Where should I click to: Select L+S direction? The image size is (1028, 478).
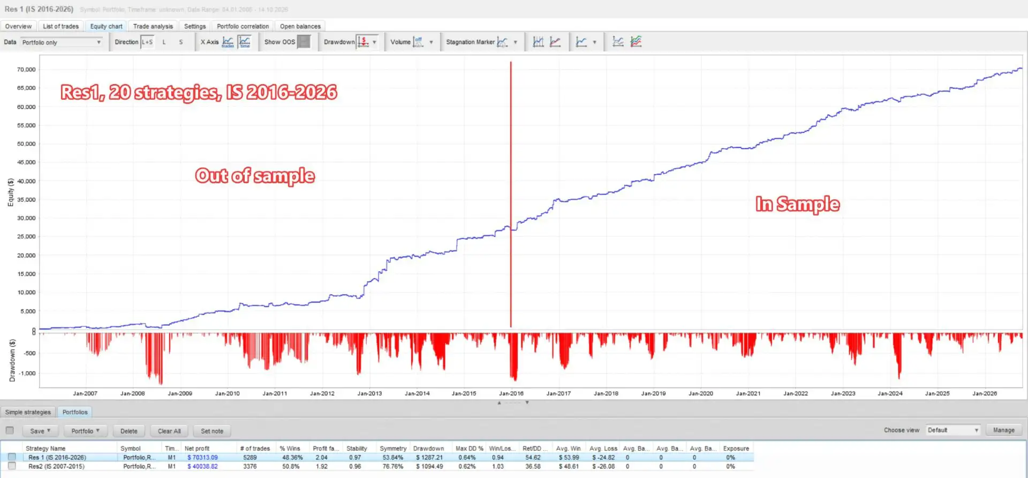147,42
